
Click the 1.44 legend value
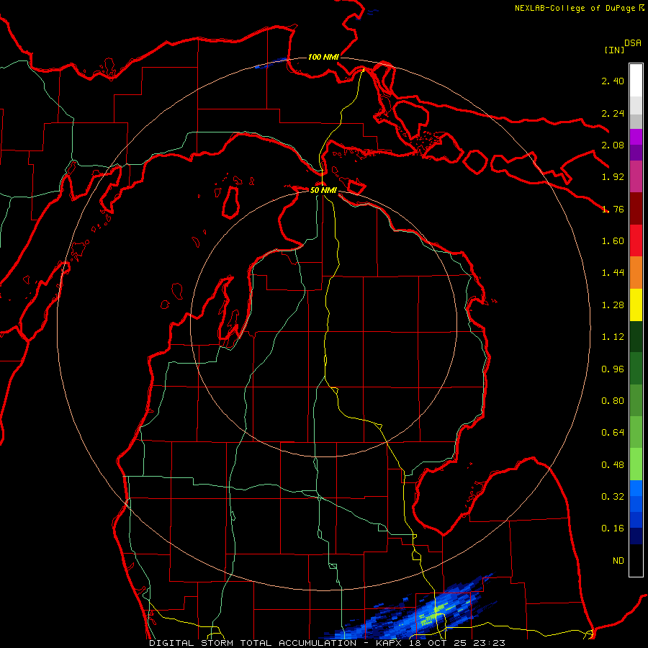pyautogui.click(x=613, y=273)
